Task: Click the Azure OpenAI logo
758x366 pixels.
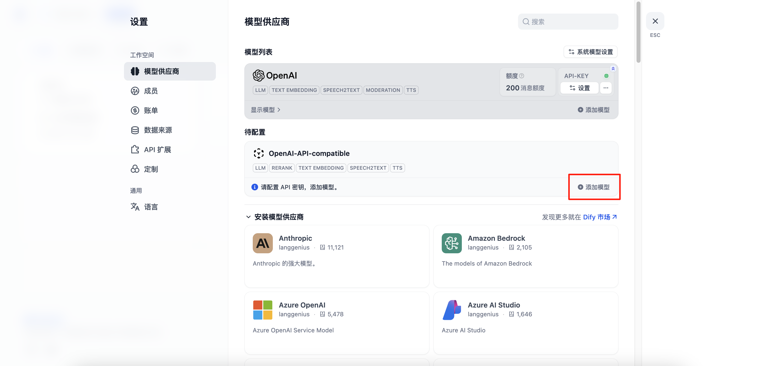Action: coord(263,310)
